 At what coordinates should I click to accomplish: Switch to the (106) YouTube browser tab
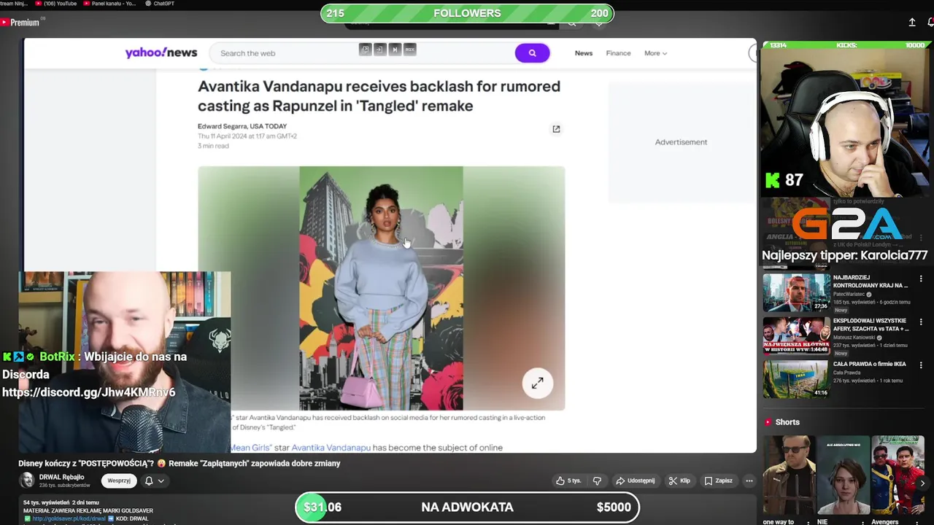(x=55, y=4)
